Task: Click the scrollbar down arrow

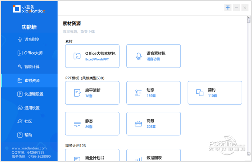Action: (249, 154)
